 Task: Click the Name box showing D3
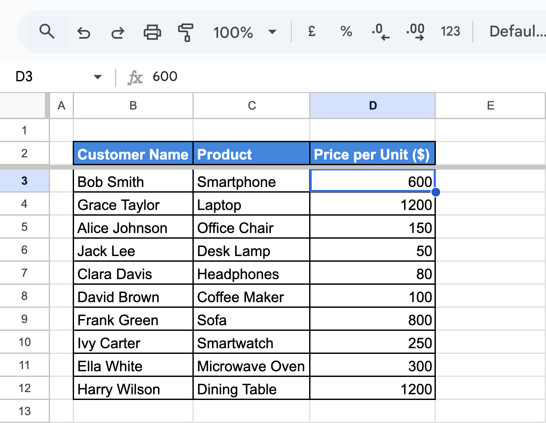tap(52, 77)
